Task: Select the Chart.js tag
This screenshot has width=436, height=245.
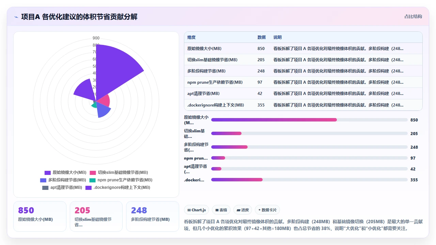Action: click(197, 210)
